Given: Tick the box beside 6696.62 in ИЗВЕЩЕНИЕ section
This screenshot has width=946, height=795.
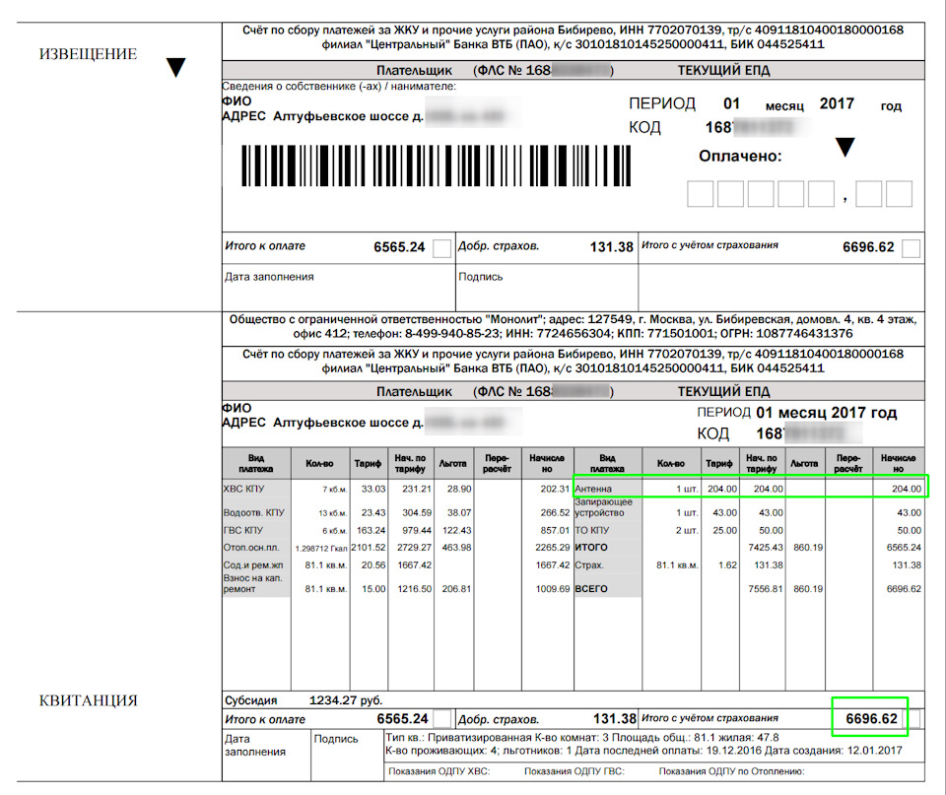Looking at the screenshot, I should 911,248.
